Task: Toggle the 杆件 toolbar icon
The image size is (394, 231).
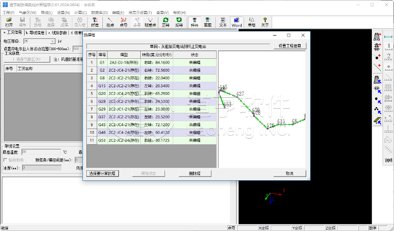Action: coord(194,22)
